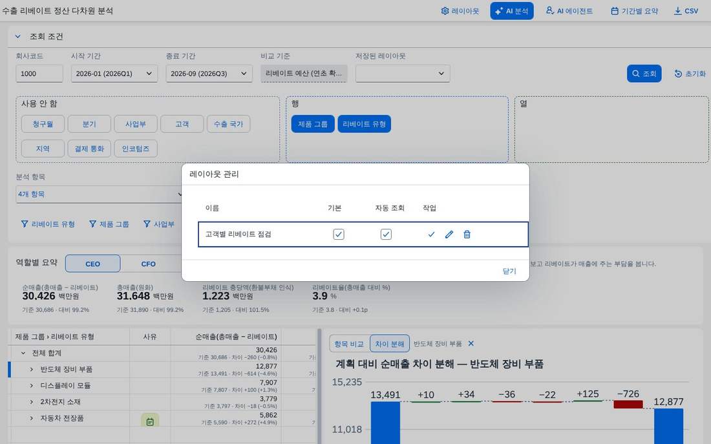Click the 13,491 baseline waterfall bar

point(385,423)
